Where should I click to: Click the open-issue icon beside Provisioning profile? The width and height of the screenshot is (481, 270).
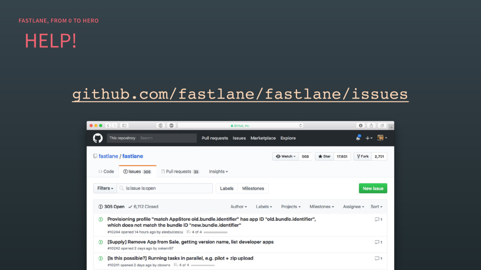(101, 219)
